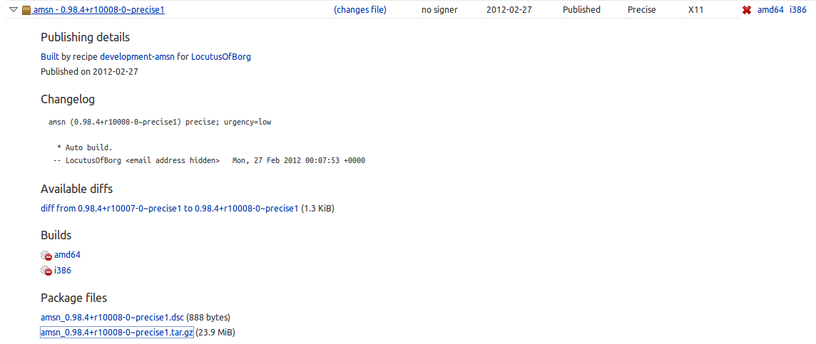This screenshot has width=816, height=344.
Task: Click the 'Published on 2012-02-27' line
Action: [89, 72]
